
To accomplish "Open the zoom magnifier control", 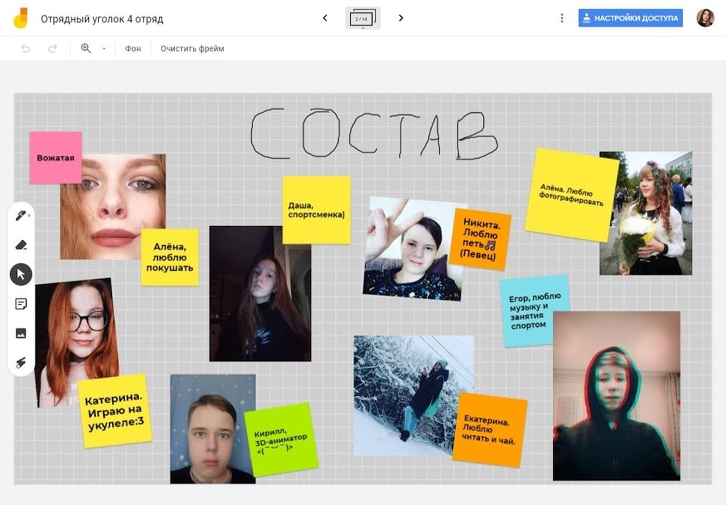I will [86, 49].
